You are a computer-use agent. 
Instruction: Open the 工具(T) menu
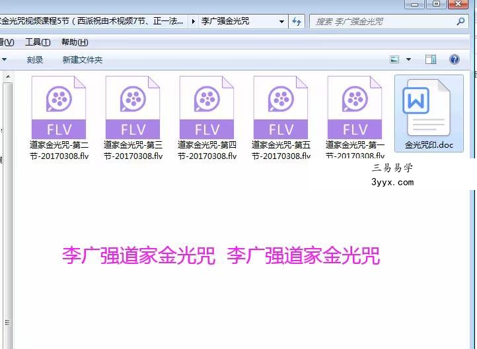point(38,42)
